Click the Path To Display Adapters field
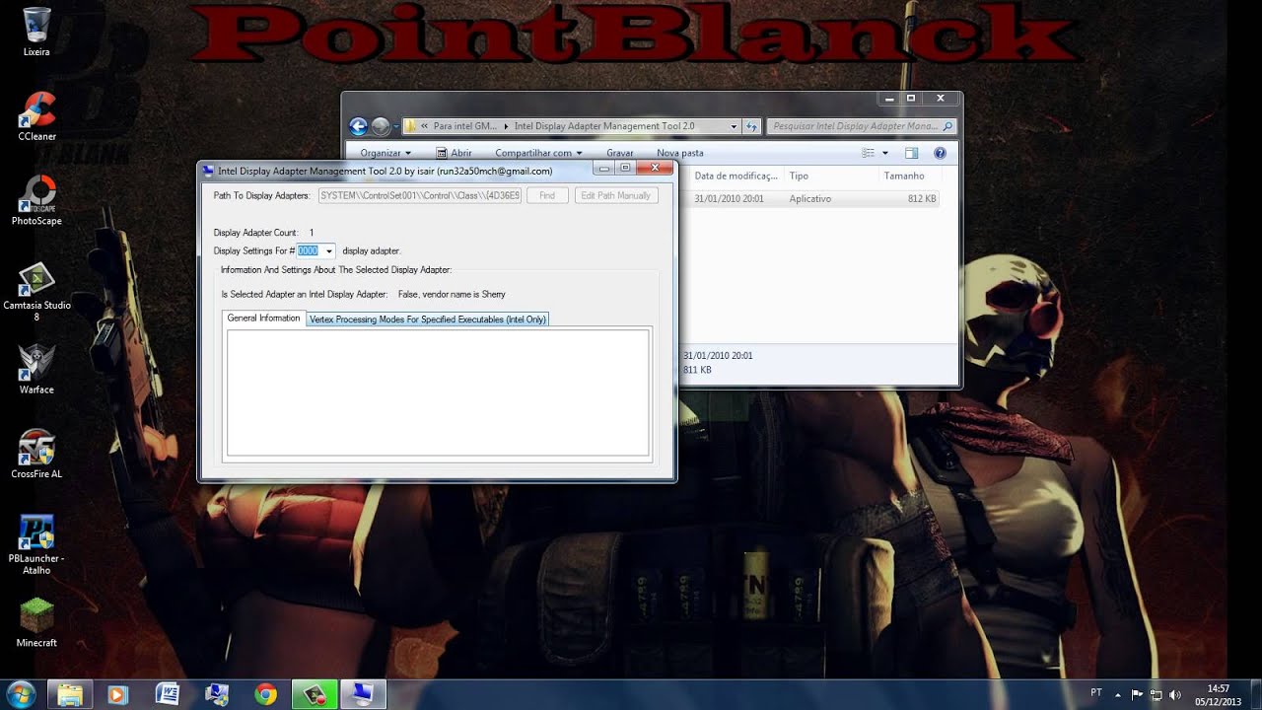The image size is (1262, 710). pos(420,195)
